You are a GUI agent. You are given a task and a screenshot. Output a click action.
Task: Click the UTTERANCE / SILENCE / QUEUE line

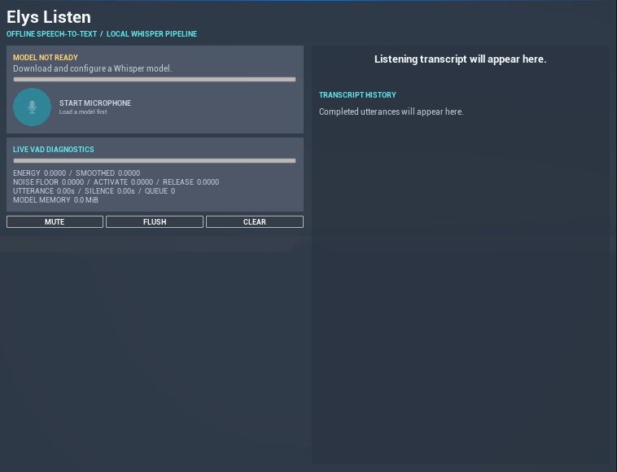(94, 191)
